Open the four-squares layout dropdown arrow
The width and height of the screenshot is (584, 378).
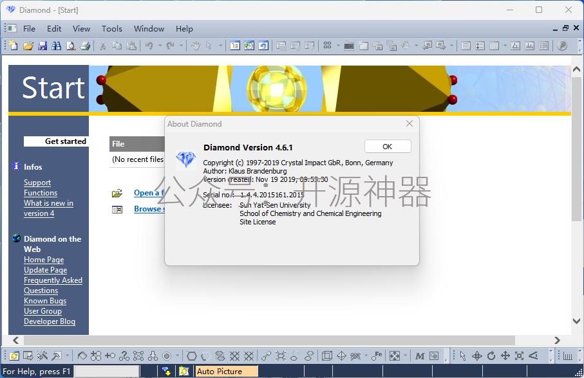tap(338, 46)
